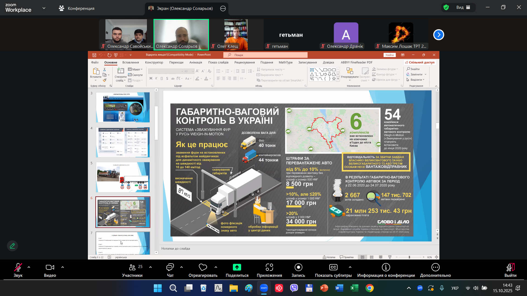Open Приложения apps in Zoom toolbar
Screen dimensions: 527x296
[x=269, y=270]
